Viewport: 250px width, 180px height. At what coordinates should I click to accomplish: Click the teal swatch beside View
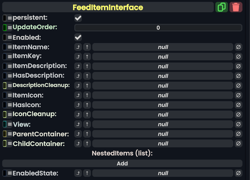(x=5, y=124)
